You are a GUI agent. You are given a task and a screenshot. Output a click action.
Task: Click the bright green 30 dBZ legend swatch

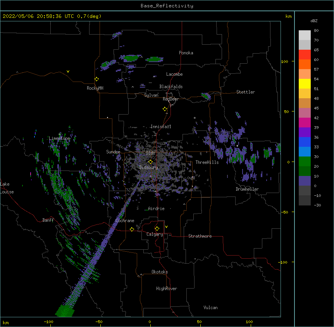[305, 162]
